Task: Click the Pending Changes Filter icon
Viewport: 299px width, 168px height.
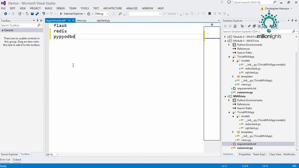Action: (x=242, y=26)
